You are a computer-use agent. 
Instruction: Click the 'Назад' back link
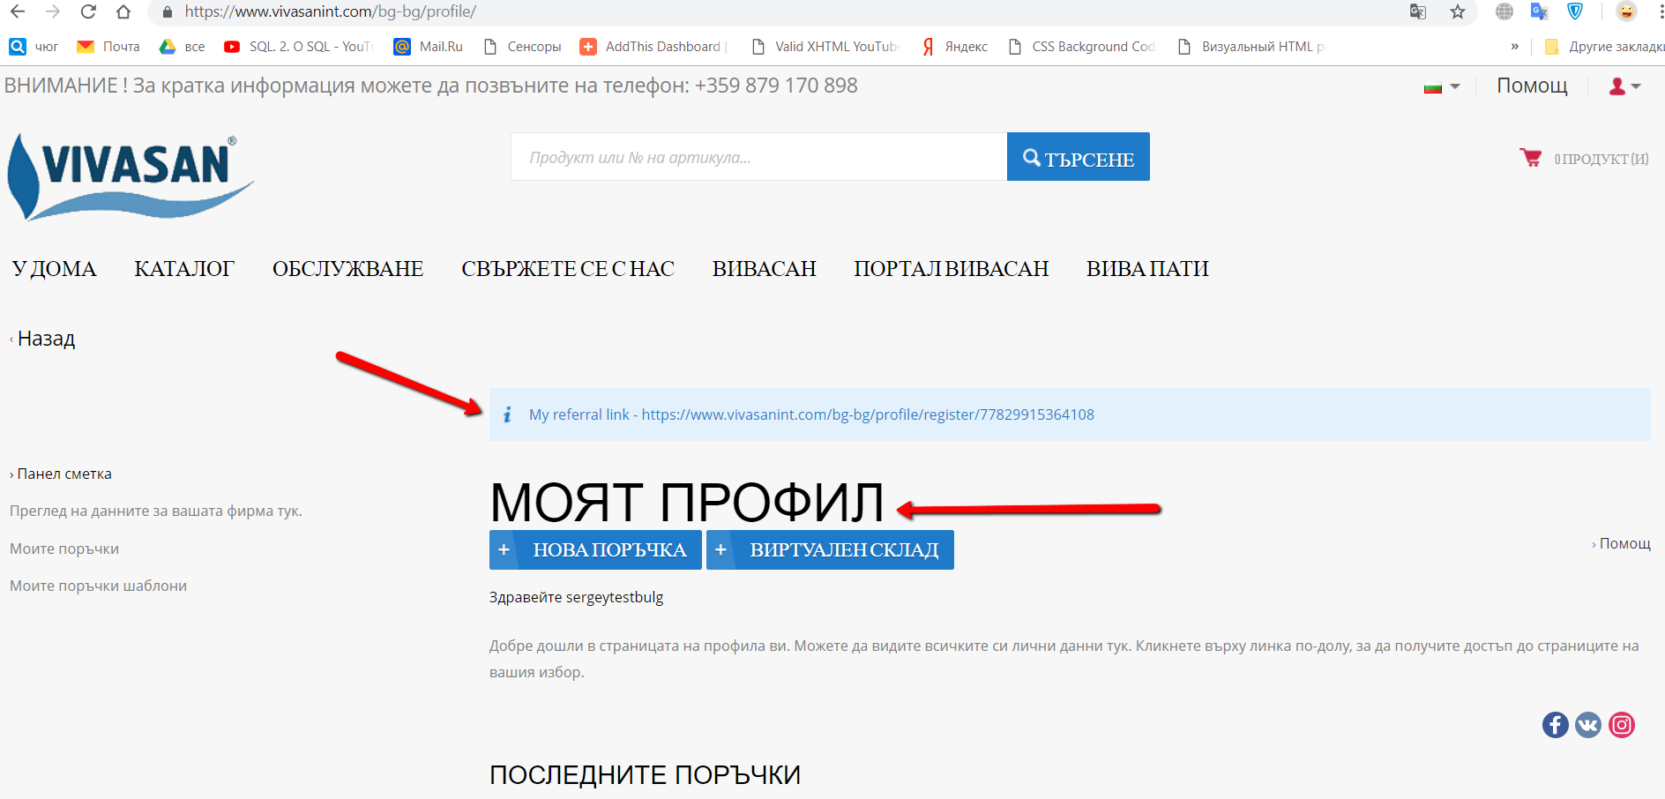click(x=46, y=339)
